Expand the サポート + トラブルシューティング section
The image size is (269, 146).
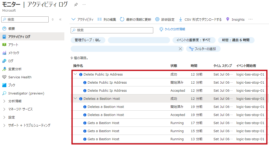pyautogui.click(x=4, y=125)
